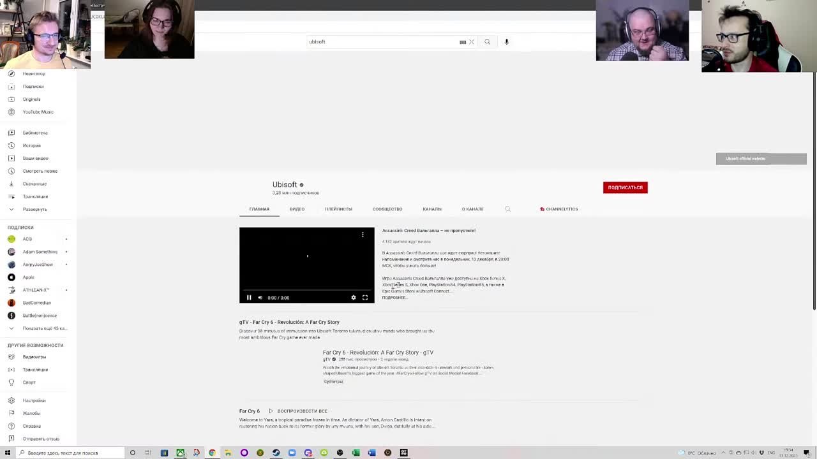Open Видеоигры in Другие возможности
Image resolution: width=817 pixels, height=459 pixels.
(34, 357)
